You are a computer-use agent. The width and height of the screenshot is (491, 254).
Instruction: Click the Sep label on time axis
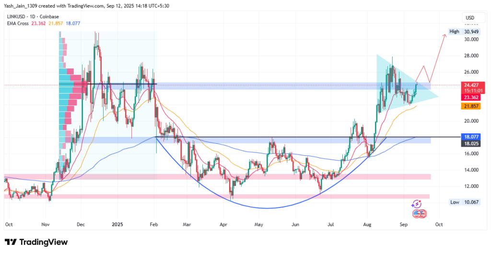click(403, 224)
